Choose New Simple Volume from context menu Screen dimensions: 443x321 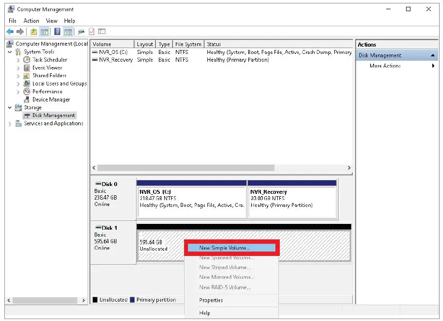(x=225, y=248)
